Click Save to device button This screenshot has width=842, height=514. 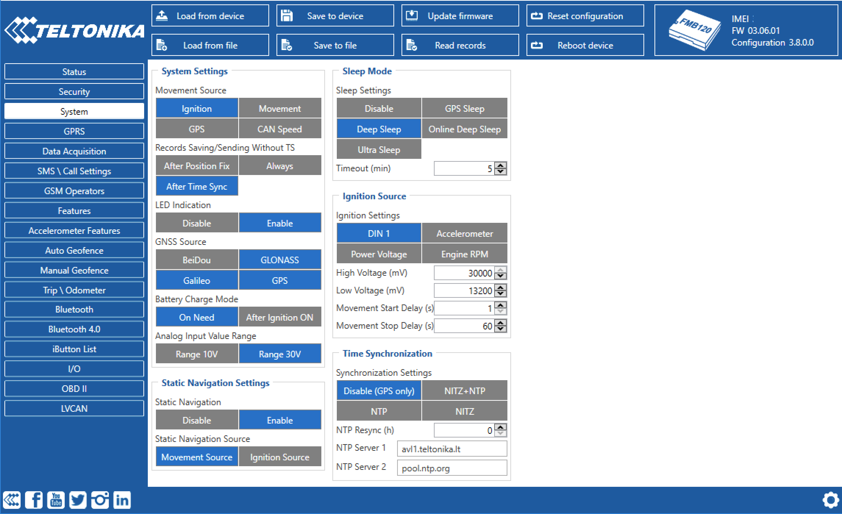(x=335, y=16)
